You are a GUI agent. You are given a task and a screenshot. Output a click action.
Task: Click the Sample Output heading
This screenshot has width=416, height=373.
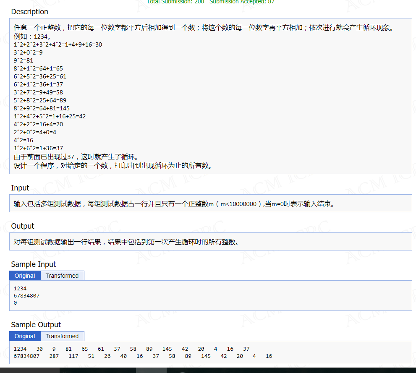(36, 325)
